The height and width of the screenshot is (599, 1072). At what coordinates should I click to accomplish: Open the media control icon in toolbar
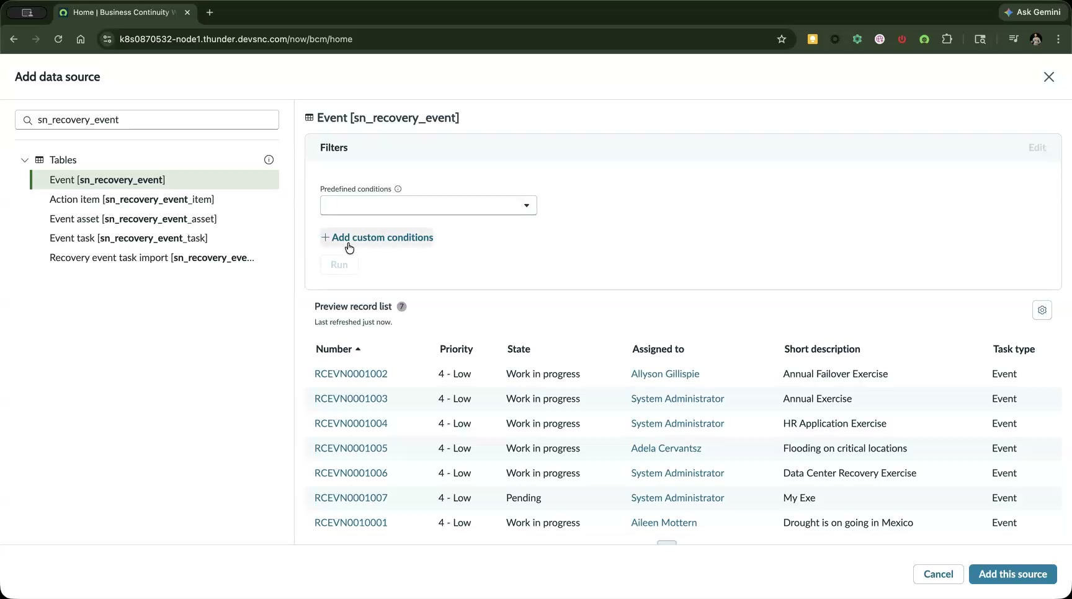[1013, 39]
